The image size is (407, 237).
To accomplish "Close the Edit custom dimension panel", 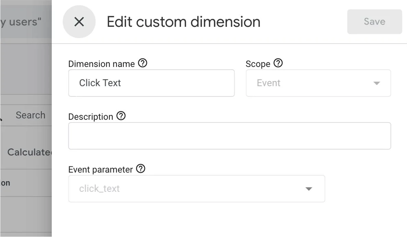I will click(79, 22).
